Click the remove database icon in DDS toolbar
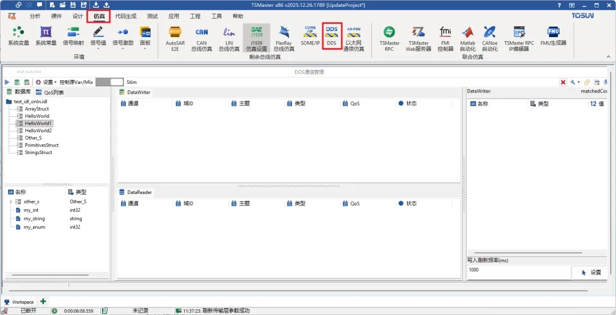This screenshot has height=315, width=616. (x=27, y=82)
